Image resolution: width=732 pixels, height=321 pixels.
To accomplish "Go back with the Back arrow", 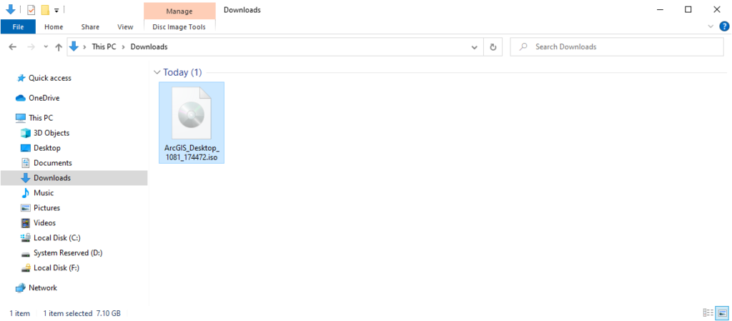I will click(13, 46).
